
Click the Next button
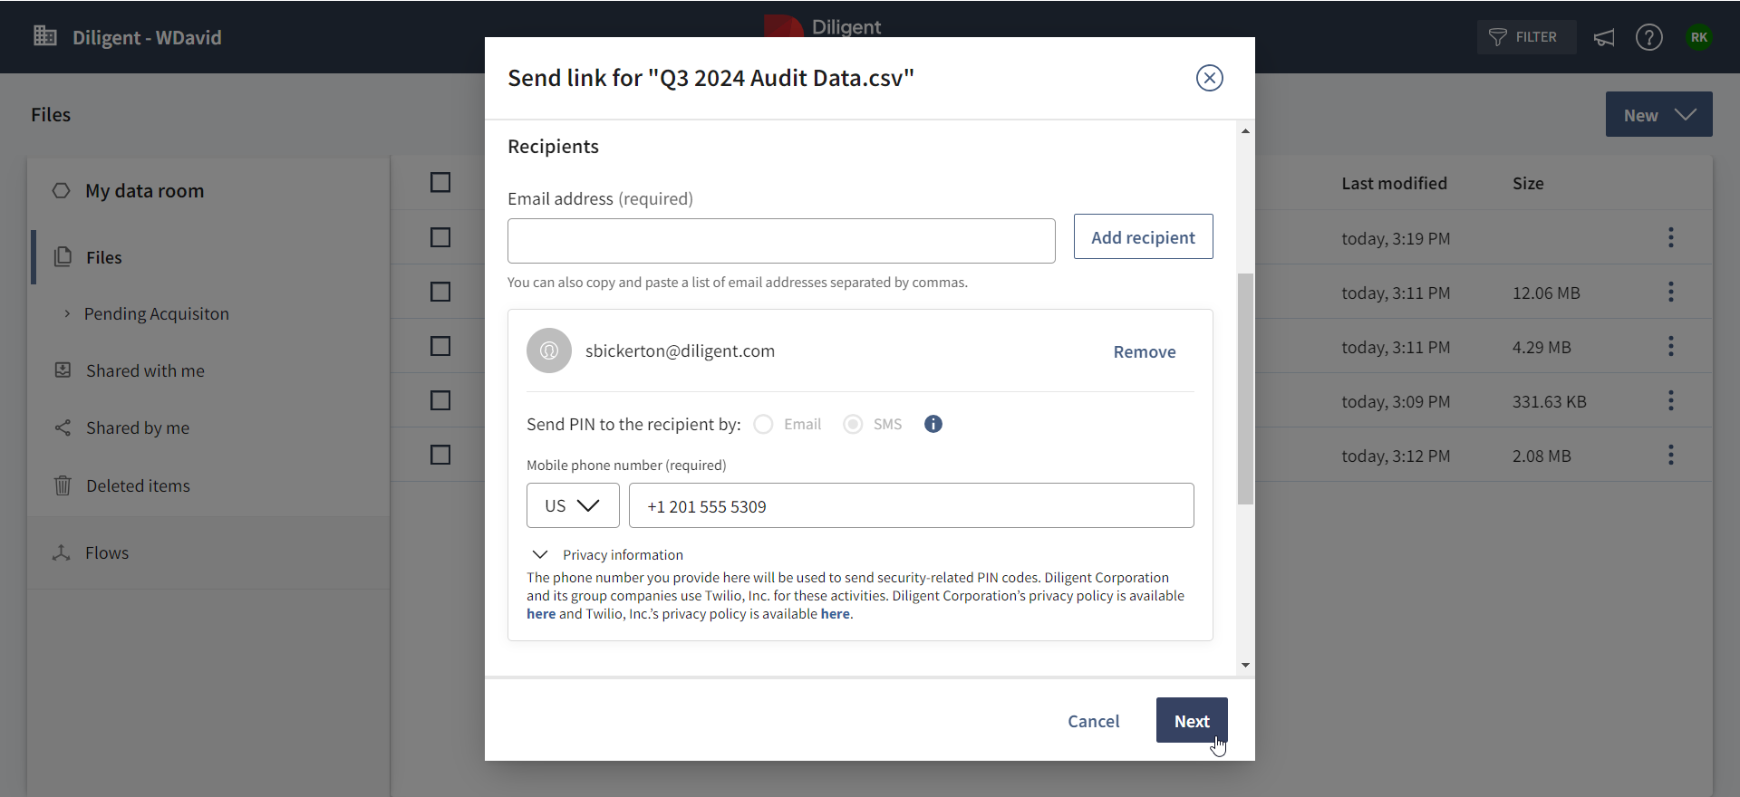(1192, 720)
